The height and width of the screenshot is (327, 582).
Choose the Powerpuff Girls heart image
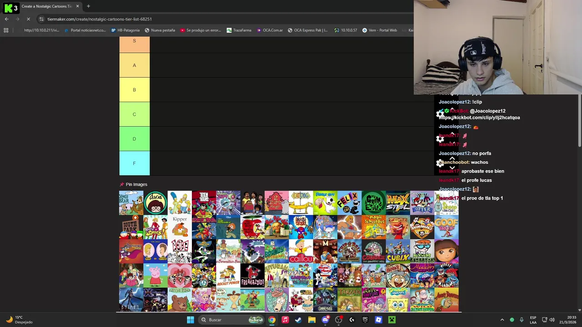180,275
